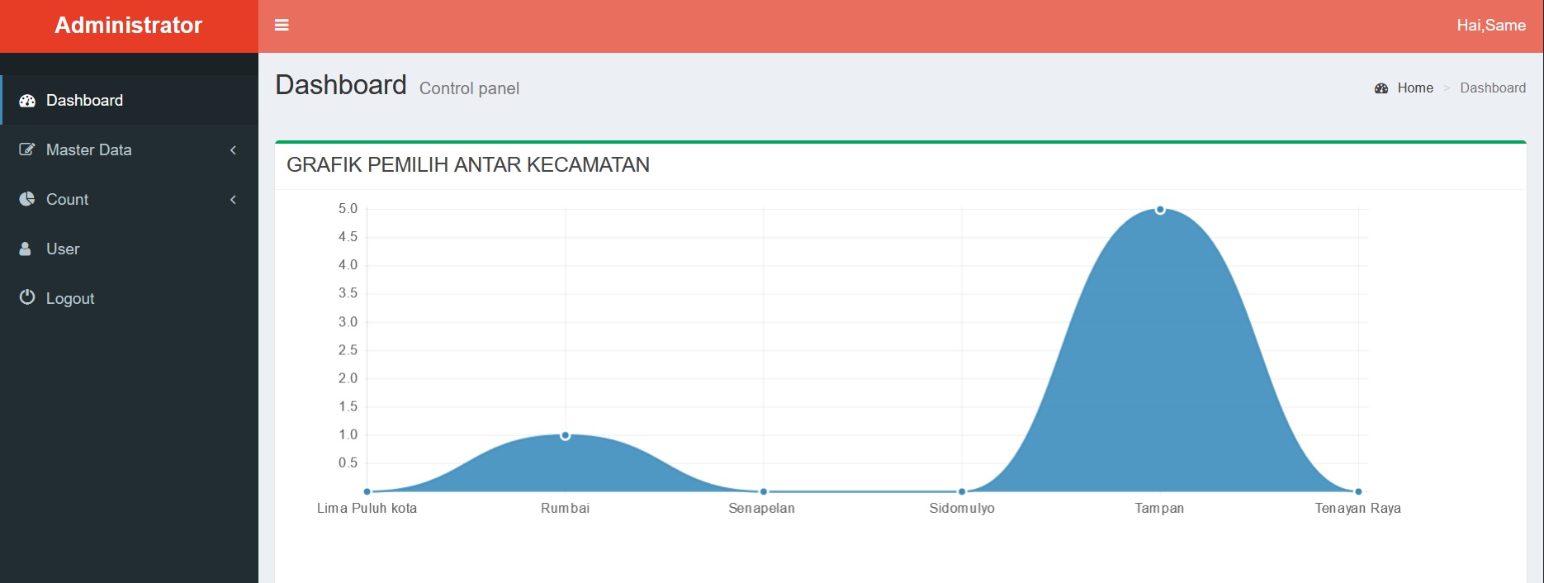Viewport: 1544px width, 583px height.
Task: Click the Dashboard speedometer icon in sidebar
Action: coord(27,101)
